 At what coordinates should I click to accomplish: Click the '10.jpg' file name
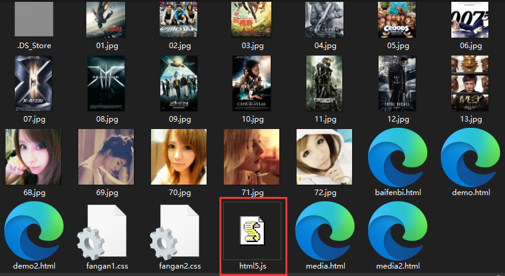253,119
